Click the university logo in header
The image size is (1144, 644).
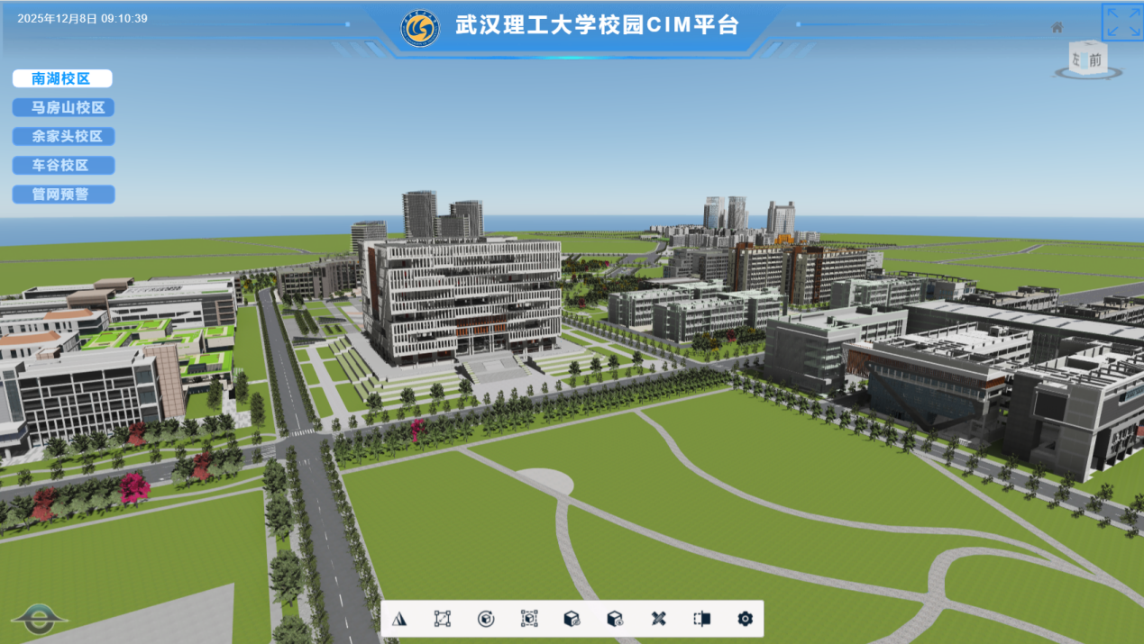click(x=420, y=28)
